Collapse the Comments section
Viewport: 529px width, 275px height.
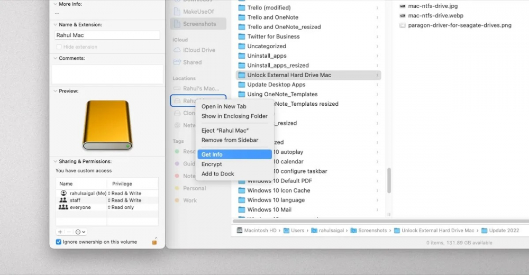56,58
